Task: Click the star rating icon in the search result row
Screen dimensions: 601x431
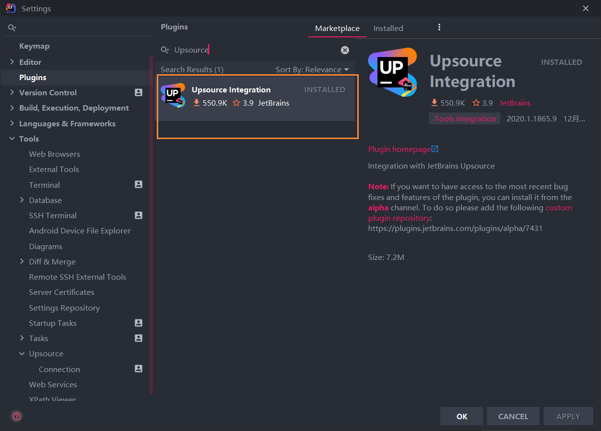Action: [236, 103]
